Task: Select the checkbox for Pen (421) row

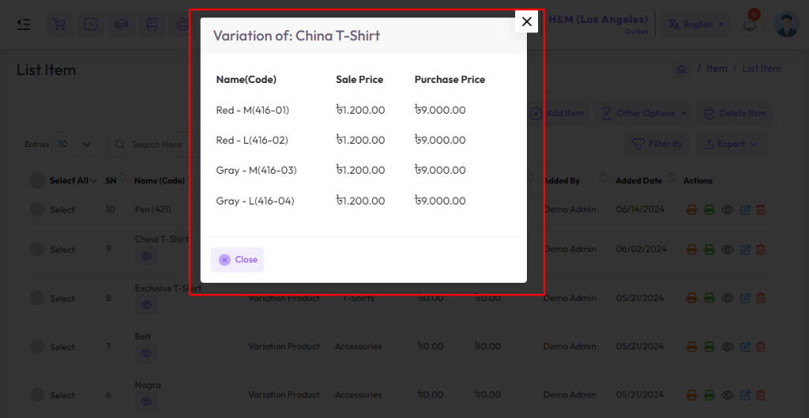Action: tap(37, 209)
